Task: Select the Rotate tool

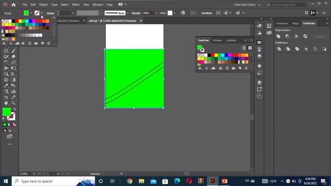Action: click(6, 63)
